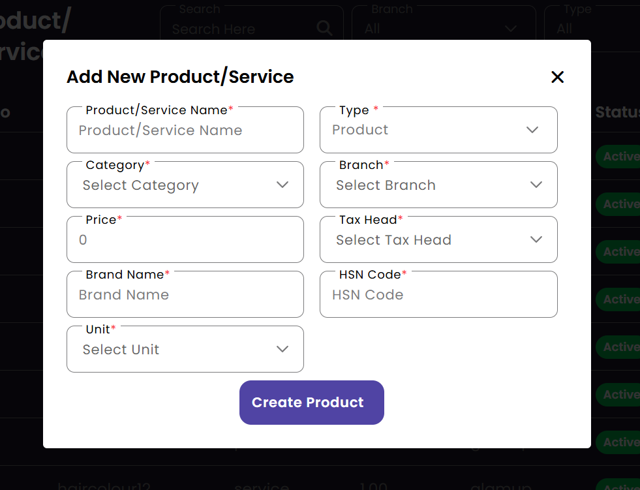The image size is (640, 490).
Task: Click the Type dropdown chevron arrow
Action: point(532,130)
